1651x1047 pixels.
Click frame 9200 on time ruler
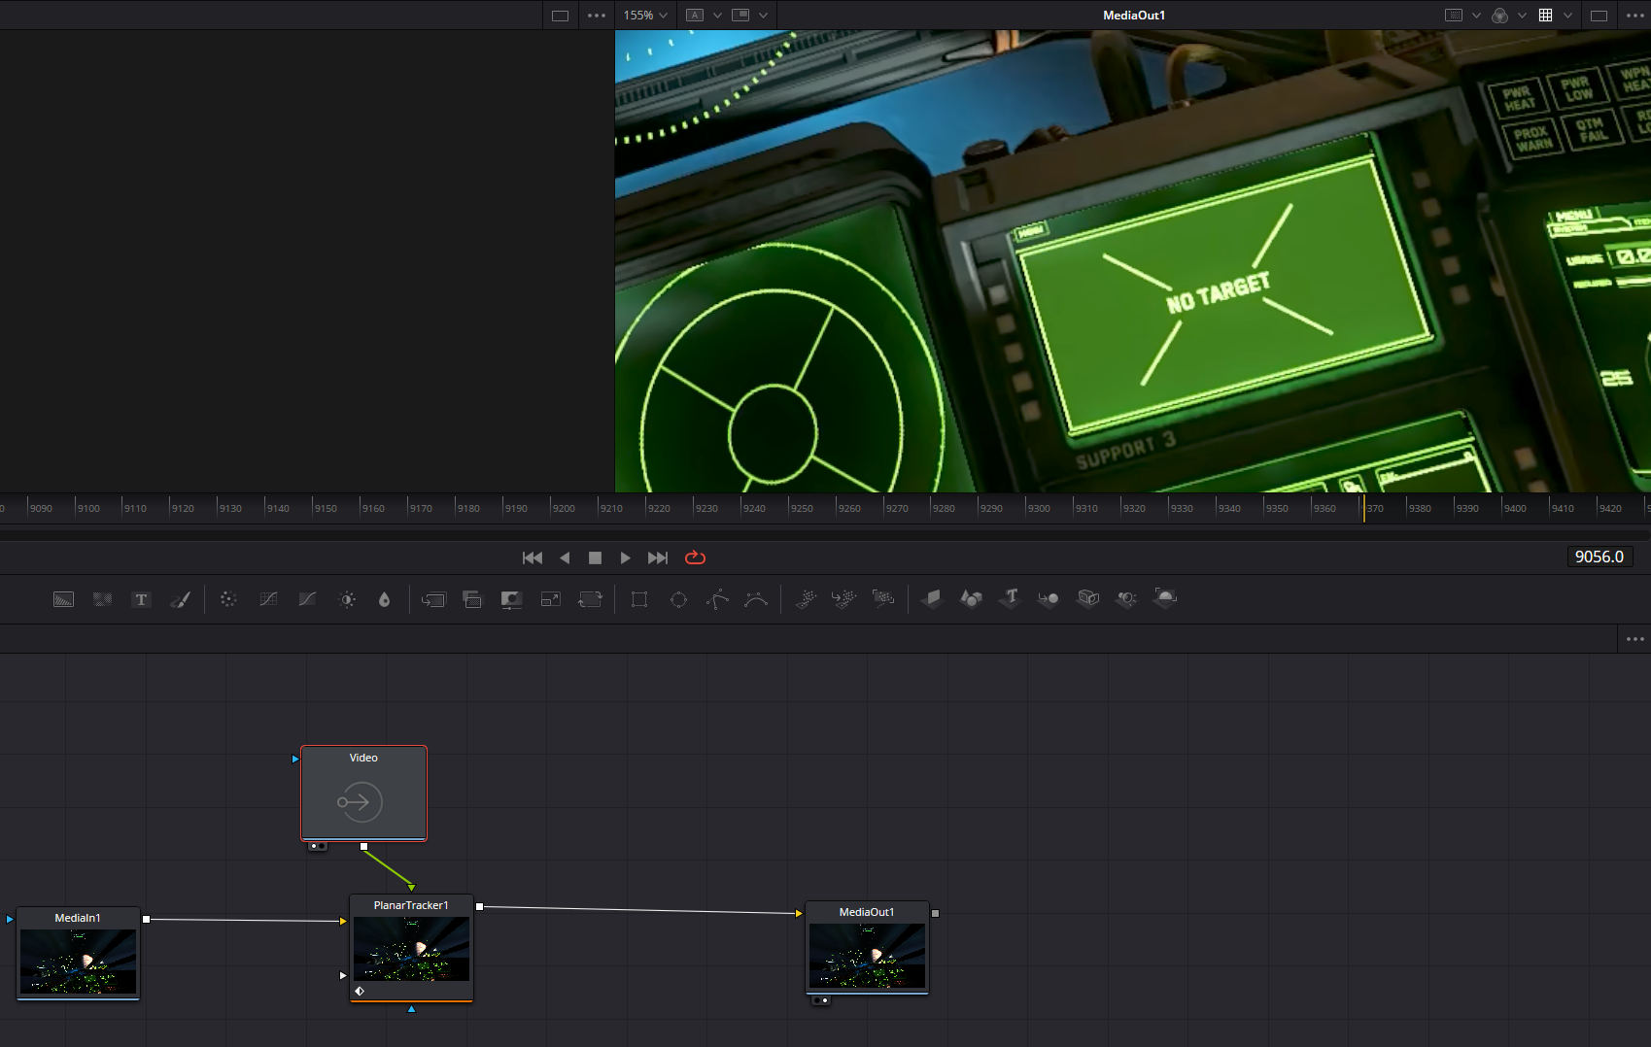point(563,509)
